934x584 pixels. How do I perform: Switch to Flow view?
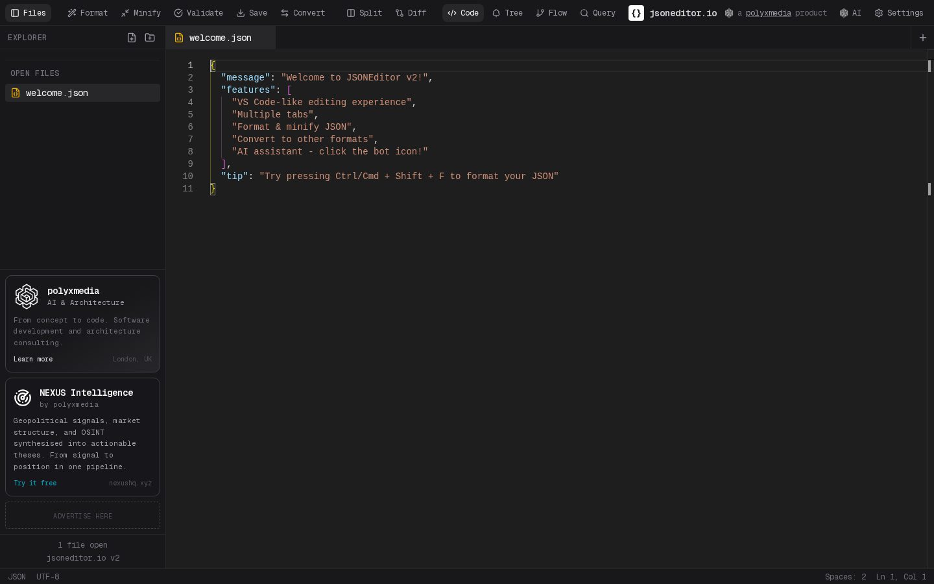coord(551,13)
